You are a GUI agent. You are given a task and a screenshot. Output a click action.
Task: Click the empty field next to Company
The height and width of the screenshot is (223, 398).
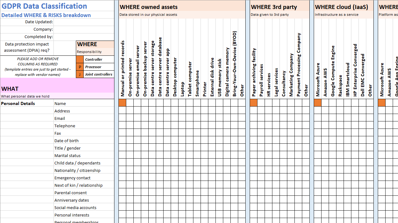tap(84, 29)
